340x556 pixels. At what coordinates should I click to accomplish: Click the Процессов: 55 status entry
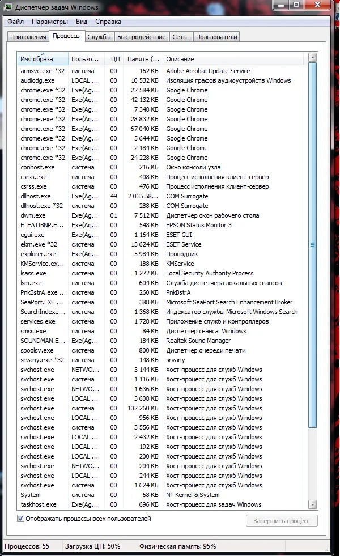27,546
